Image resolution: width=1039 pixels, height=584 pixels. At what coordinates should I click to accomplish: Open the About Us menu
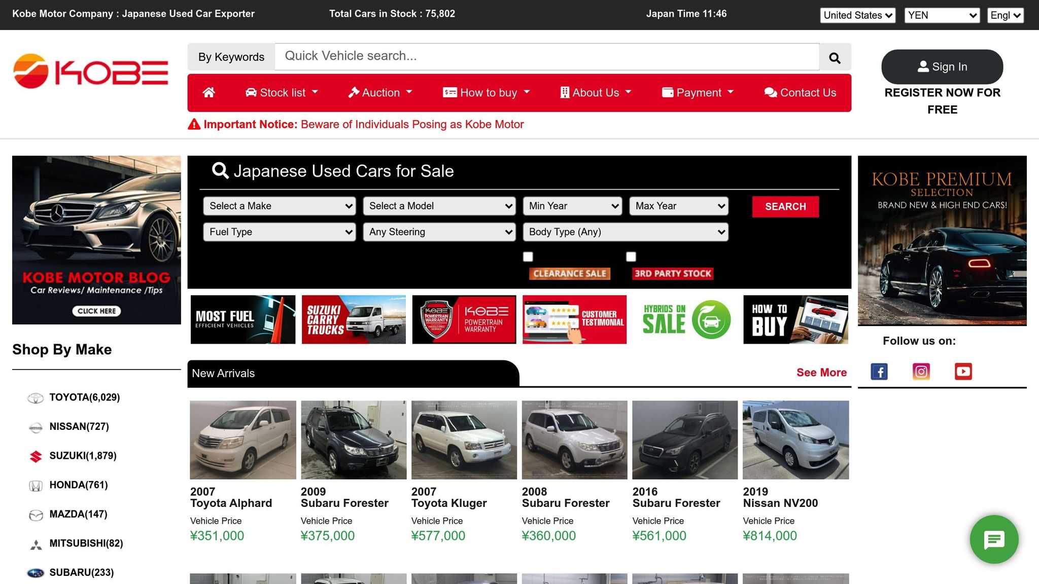point(596,93)
